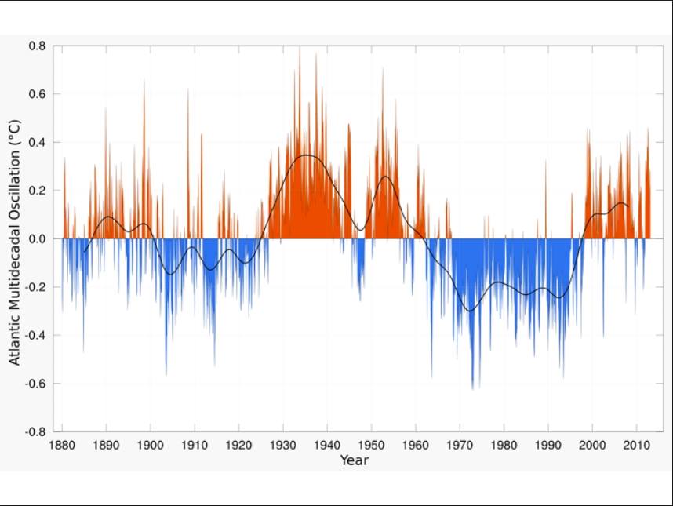Select the 0.4 y-axis tick label

click(38, 142)
